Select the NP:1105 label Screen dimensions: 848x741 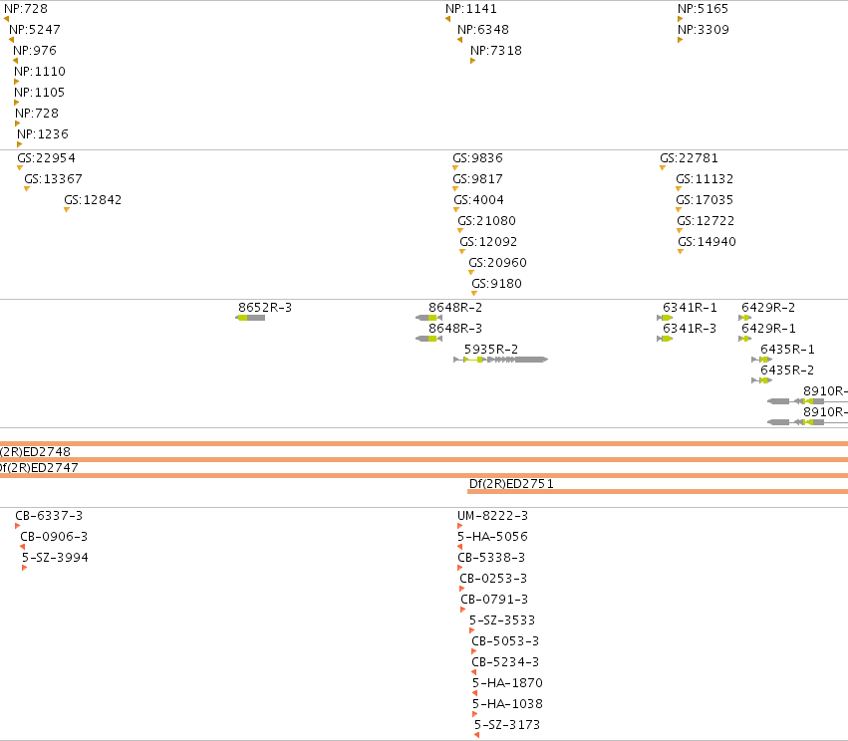(39, 93)
